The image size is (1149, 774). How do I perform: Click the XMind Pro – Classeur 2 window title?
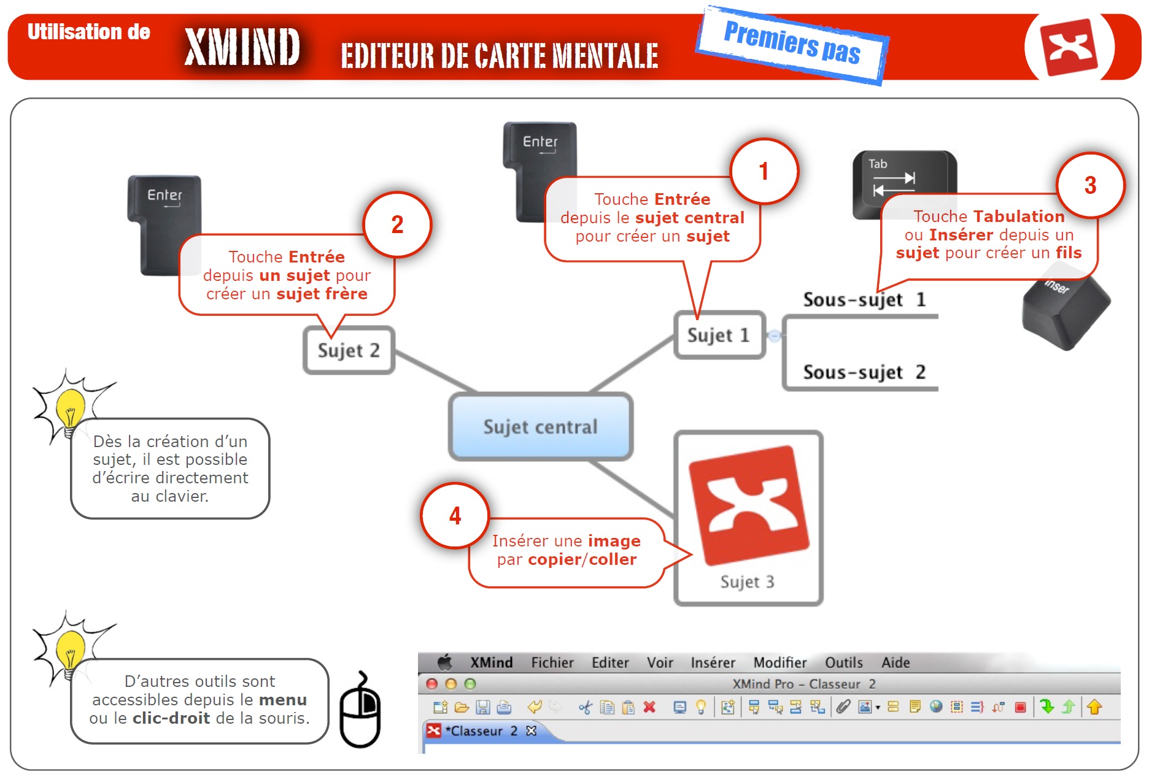click(x=803, y=684)
